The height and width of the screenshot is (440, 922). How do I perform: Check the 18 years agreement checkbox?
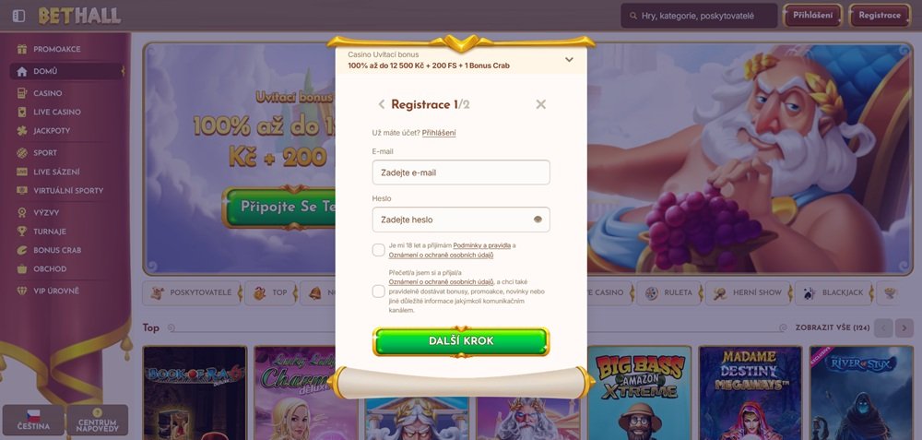pyautogui.click(x=379, y=250)
